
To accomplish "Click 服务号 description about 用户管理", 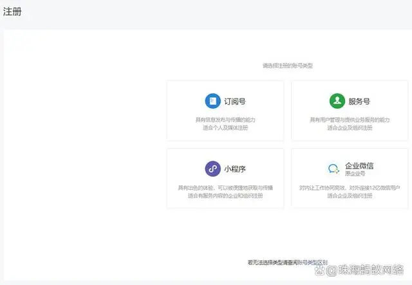I will click(350, 120).
